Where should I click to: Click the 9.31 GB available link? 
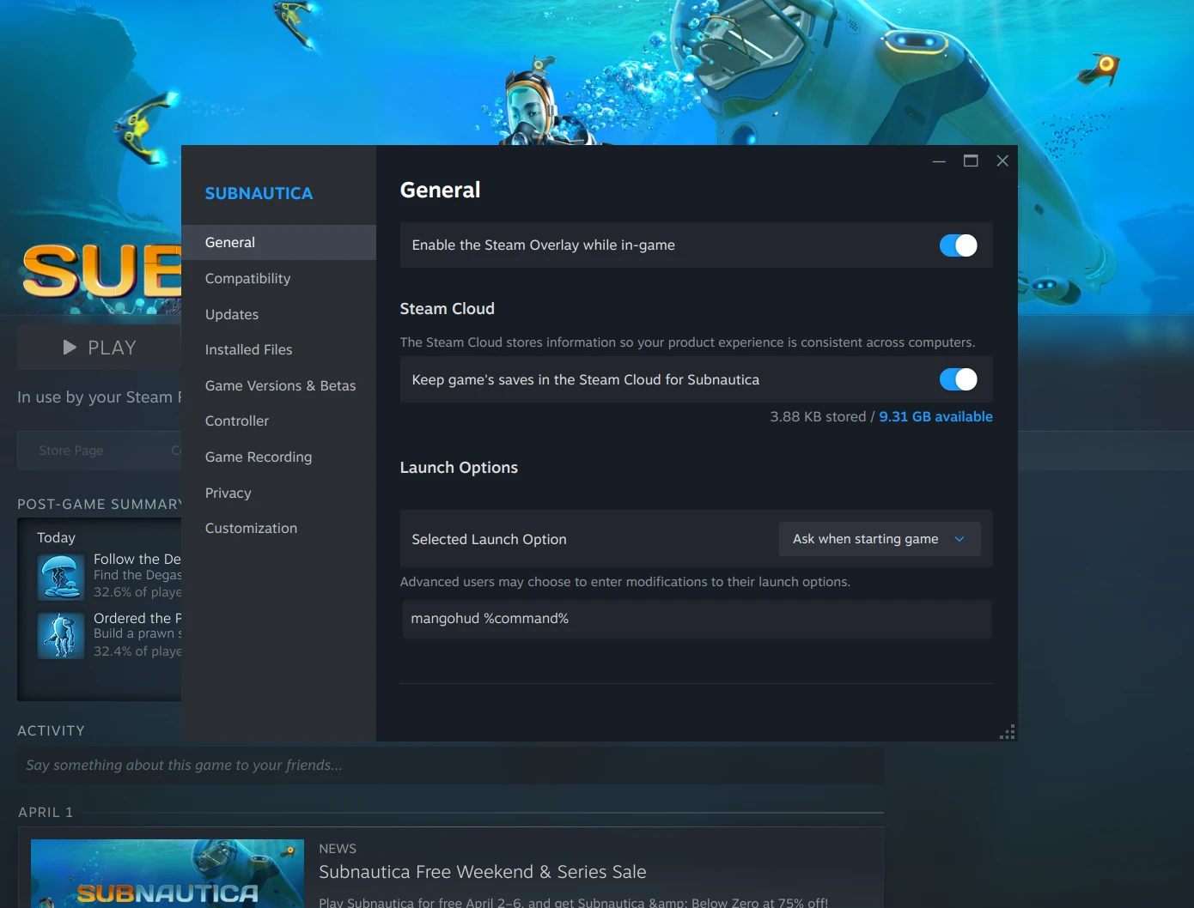click(x=935, y=416)
